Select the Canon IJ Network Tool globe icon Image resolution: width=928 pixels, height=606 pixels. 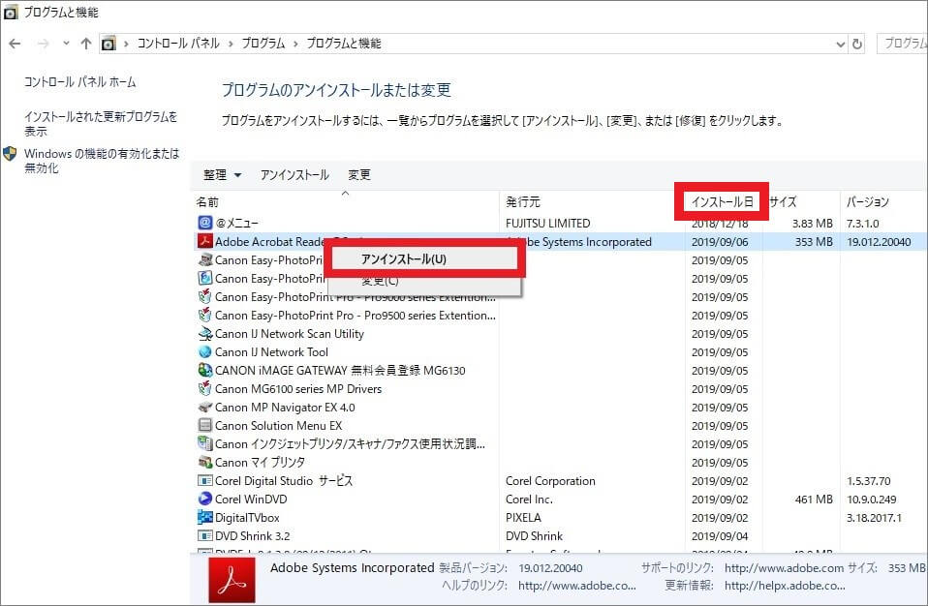point(204,351)
